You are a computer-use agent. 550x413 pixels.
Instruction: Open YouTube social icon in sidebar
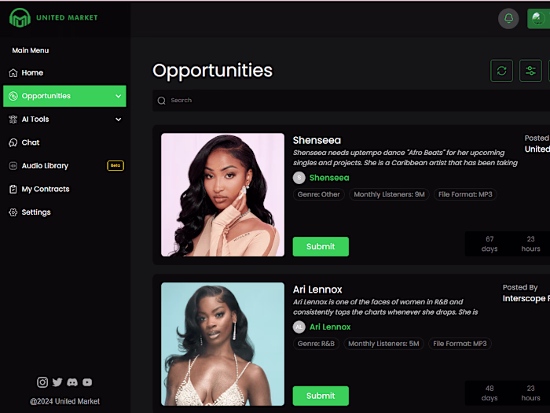tap(87, 382)
